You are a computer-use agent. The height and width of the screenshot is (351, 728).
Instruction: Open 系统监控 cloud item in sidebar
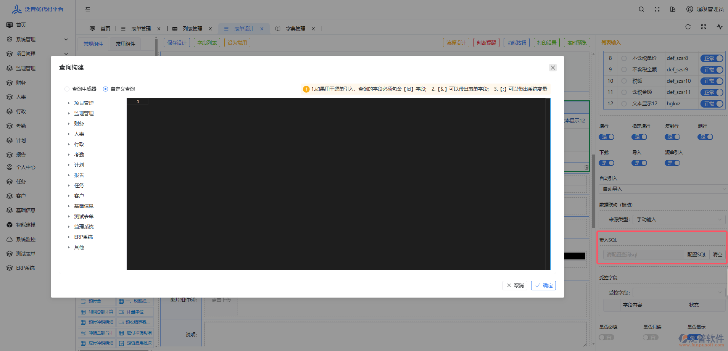pyautogui.click(x=26, y=239)
